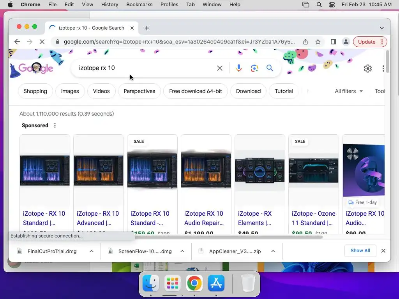Select the Shopping filter chip

(35, 91)
